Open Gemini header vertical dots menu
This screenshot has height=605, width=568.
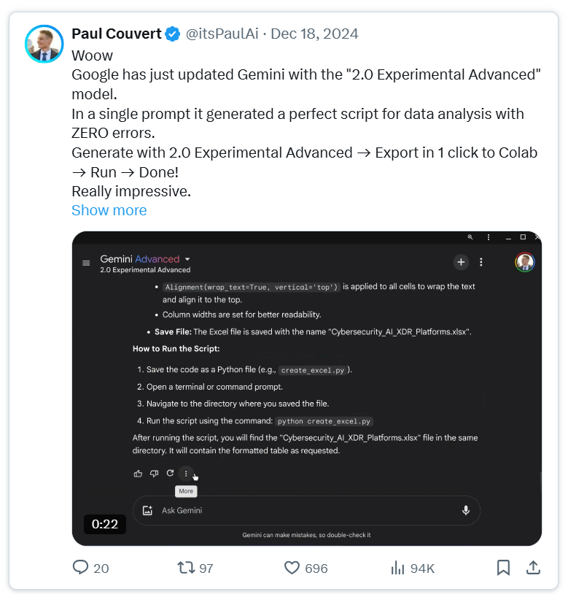tap(481, 263)
